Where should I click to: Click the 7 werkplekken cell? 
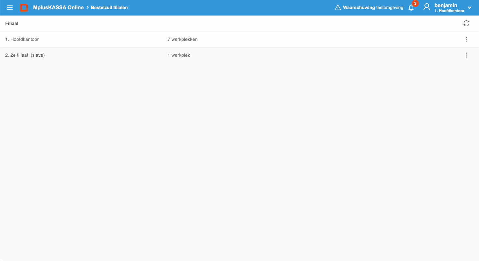183,39
